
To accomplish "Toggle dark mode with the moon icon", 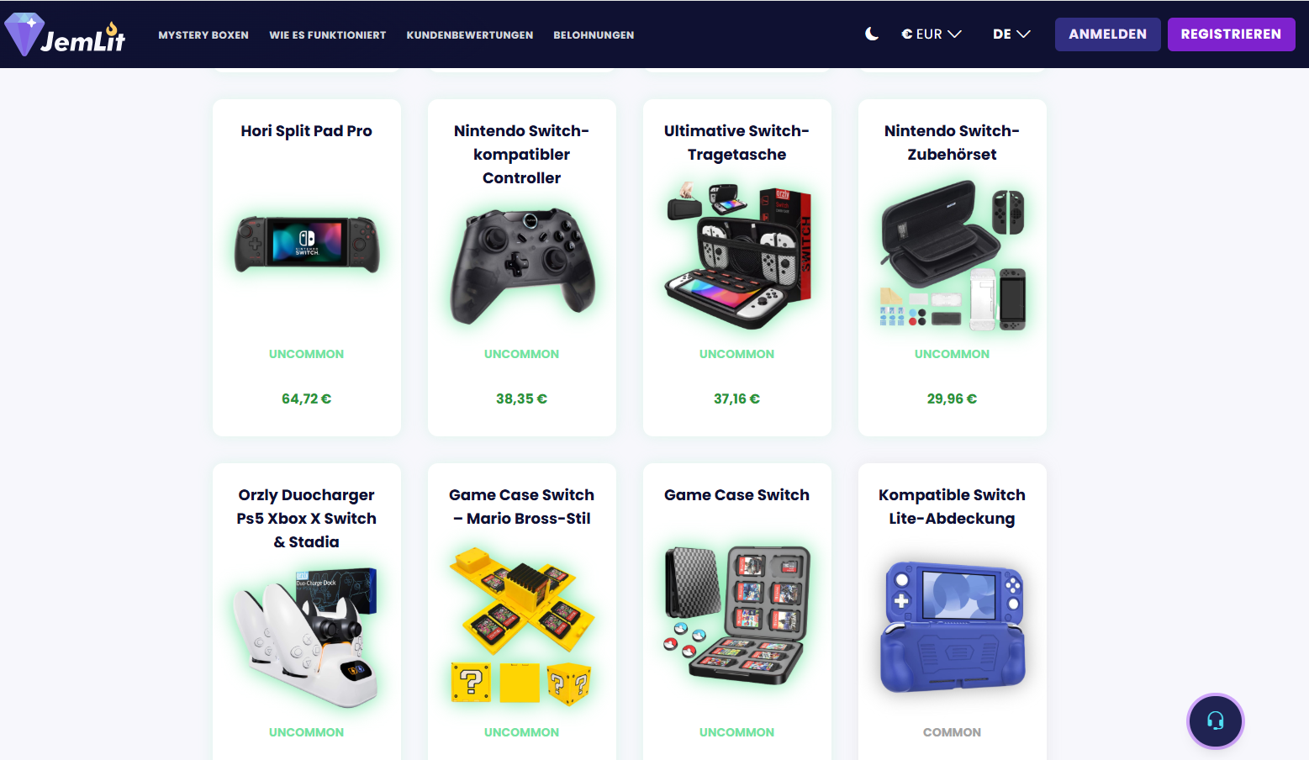I will coord(872,34).
